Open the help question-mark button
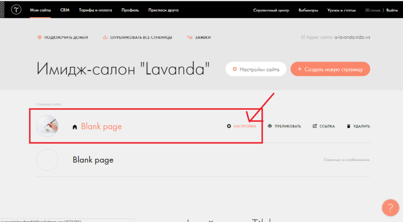The height and width of the screenshot is (222, 403). 390,207
